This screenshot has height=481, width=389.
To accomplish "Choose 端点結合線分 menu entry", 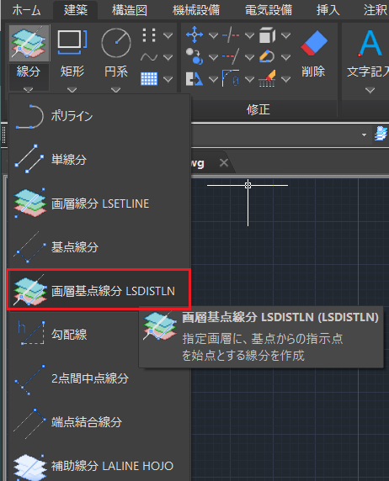I will [99, 422].
